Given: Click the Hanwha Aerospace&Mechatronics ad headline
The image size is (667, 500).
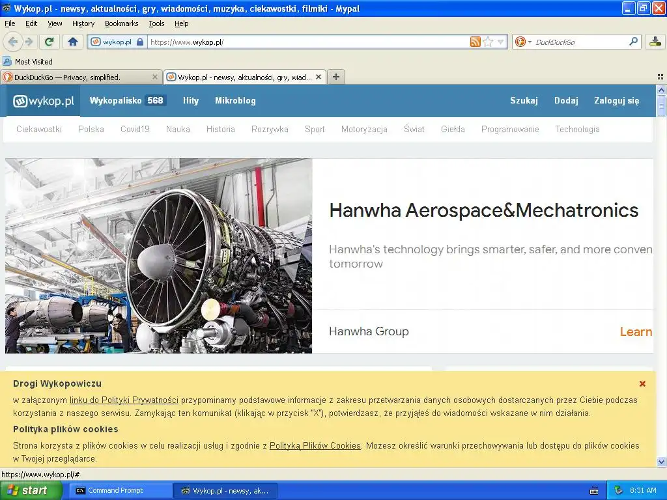Looking at the screenshot, I should (x=484, y=210).
